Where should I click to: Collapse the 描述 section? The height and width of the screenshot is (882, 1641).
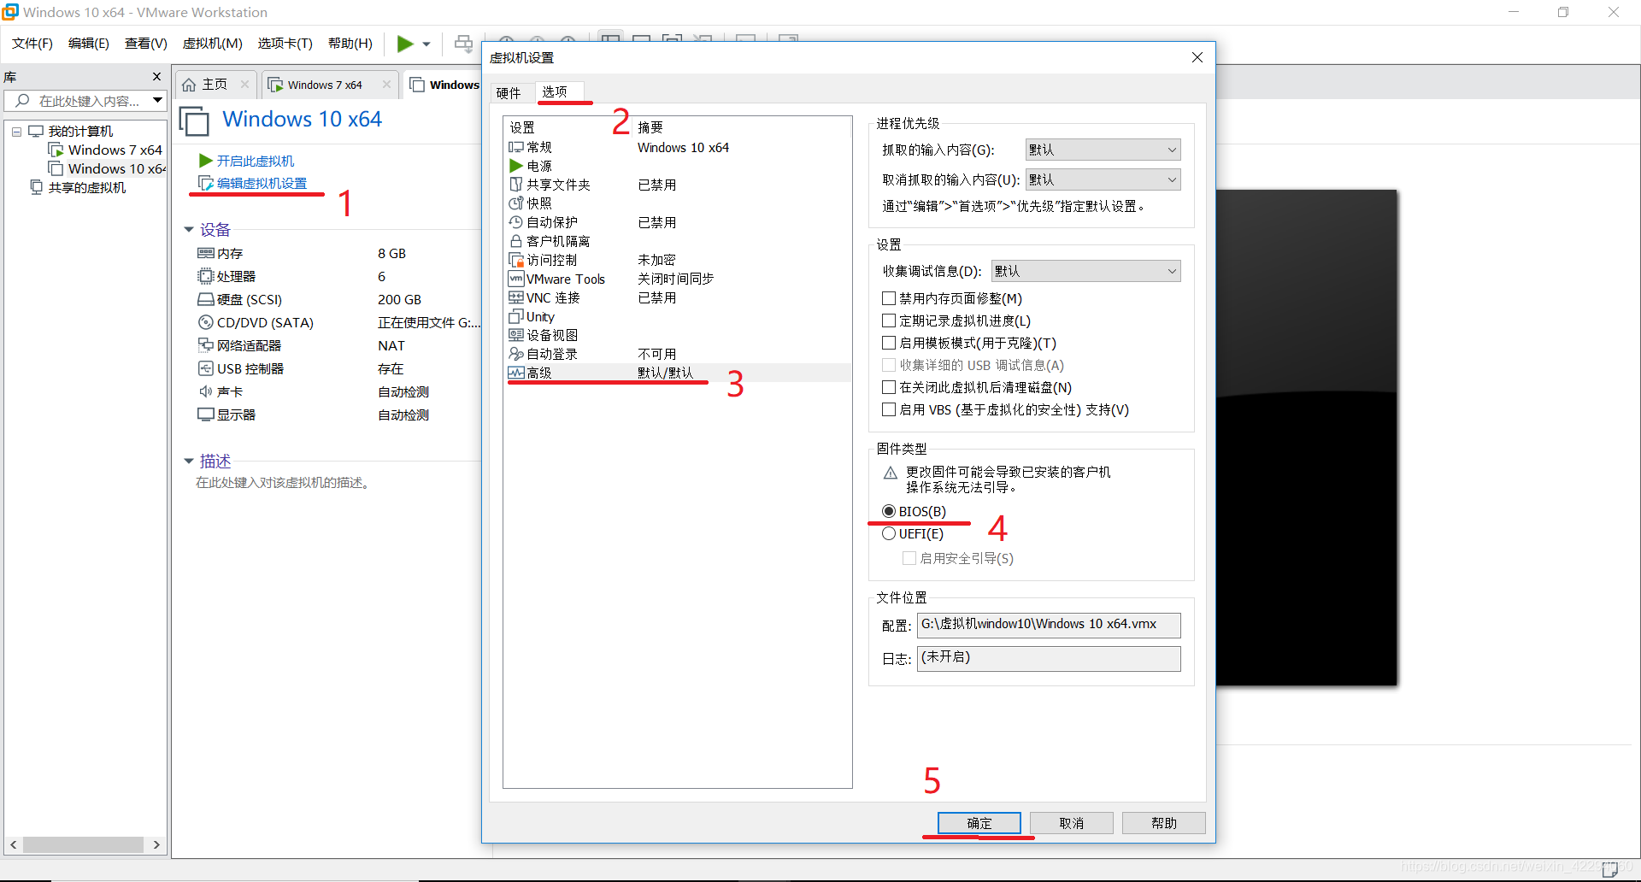coord(189,462)
